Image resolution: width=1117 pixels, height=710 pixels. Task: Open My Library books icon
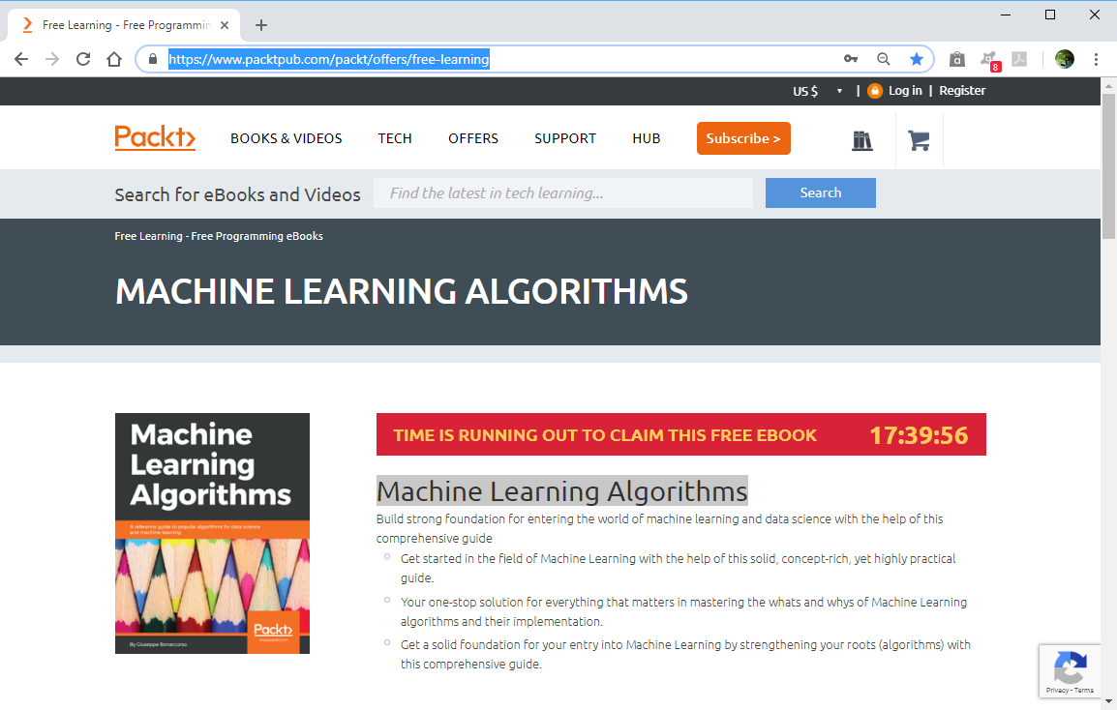862,140
